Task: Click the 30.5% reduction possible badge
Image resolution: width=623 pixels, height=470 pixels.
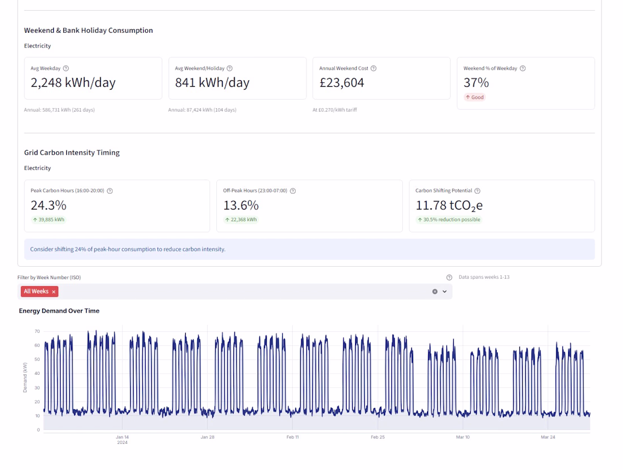Action: (x=449, y=220)
